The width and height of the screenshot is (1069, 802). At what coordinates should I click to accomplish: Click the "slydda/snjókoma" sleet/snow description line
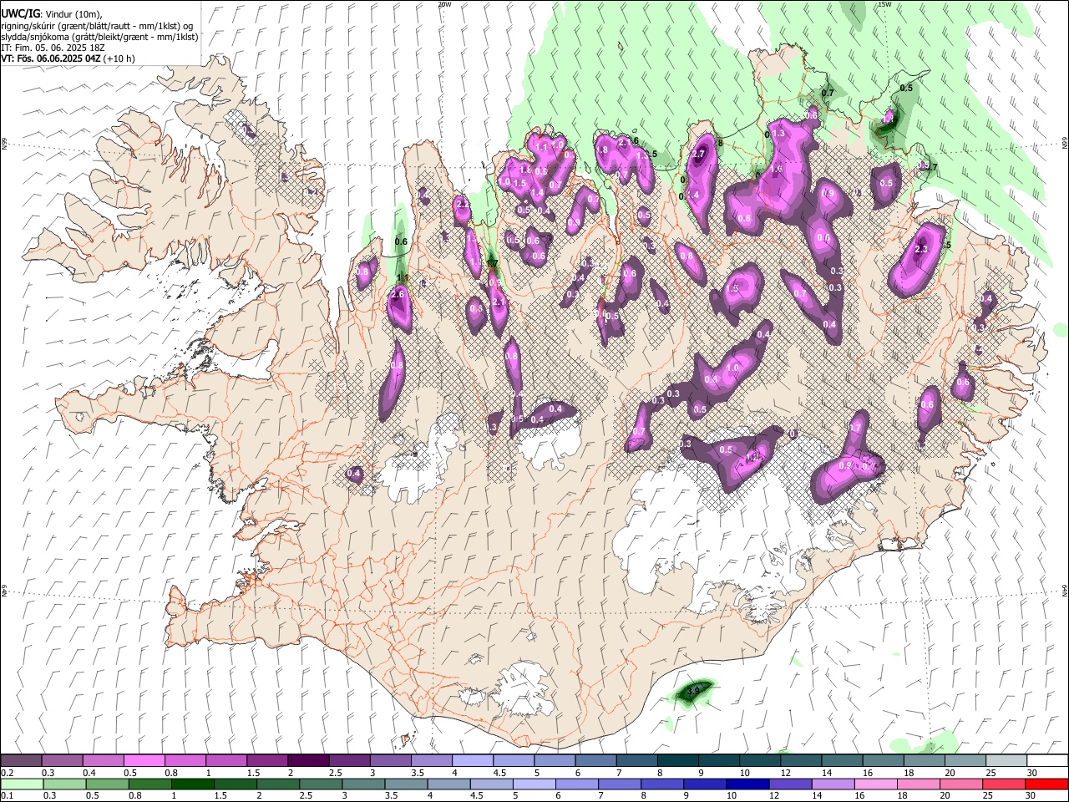click(99, 37)
